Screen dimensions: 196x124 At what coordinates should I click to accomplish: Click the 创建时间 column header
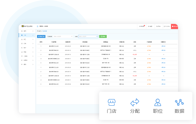[x=68, y=42]
